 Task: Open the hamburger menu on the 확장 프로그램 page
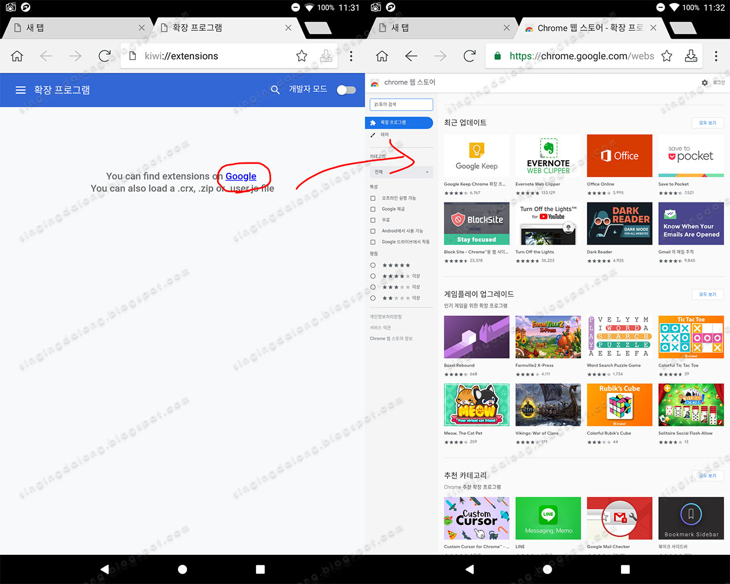[21, 90]
